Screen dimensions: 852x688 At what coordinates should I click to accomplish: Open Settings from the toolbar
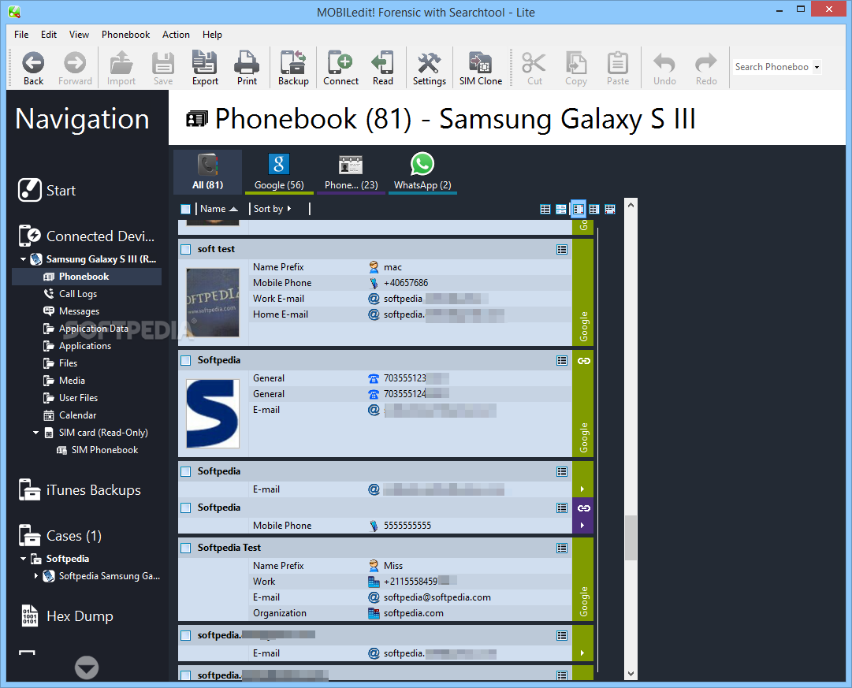pos(430,69)
